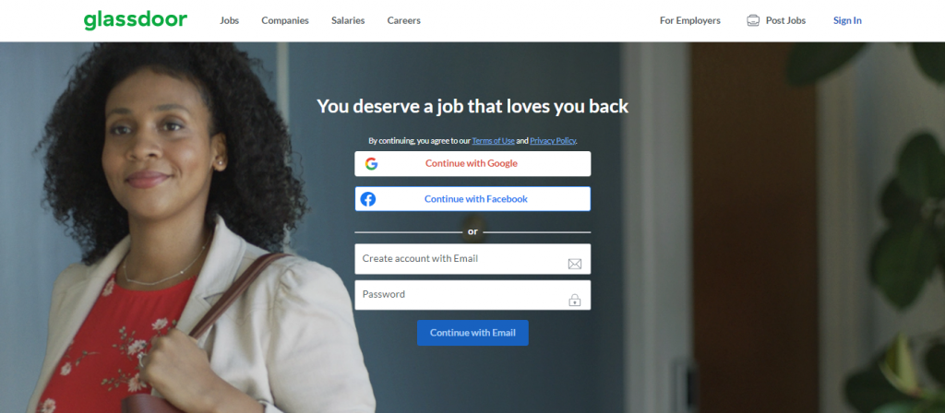Open the Terms of Use link

tap(493, 141)
